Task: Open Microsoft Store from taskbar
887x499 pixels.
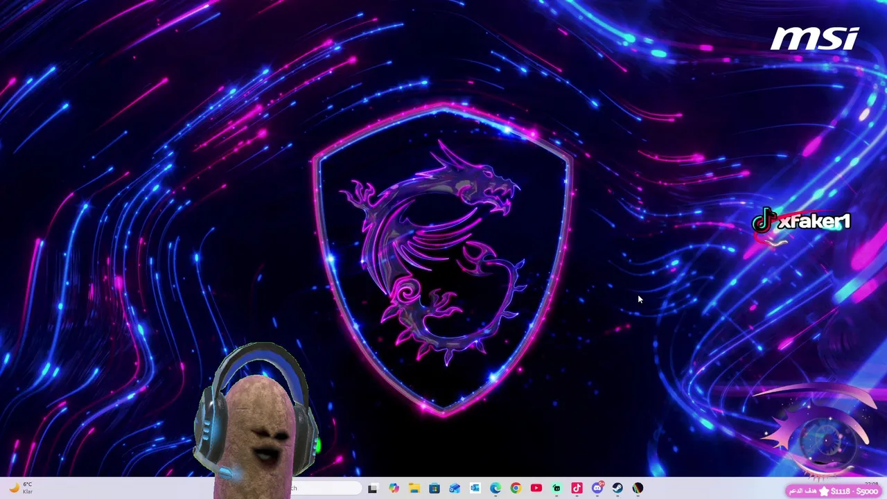Action: pyautogui.click(x=434, y=488)
